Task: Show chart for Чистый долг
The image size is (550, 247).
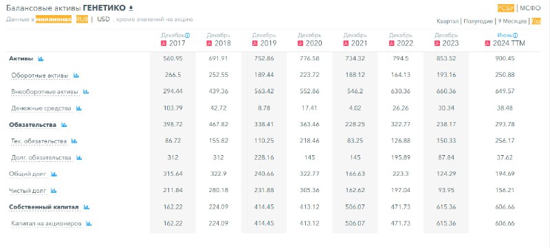Action: click(x=54, y=191)
